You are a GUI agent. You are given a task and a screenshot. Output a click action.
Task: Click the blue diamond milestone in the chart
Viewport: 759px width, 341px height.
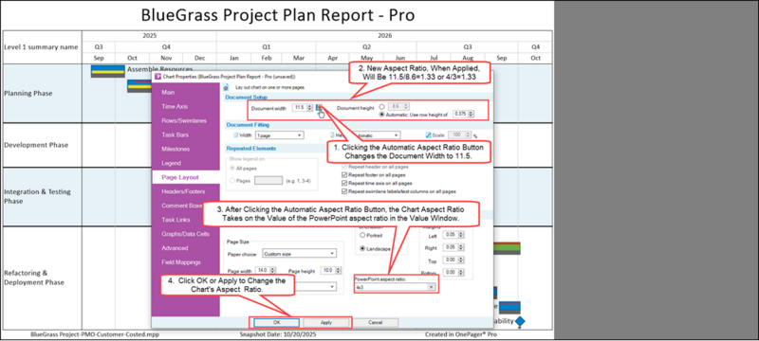520,320
